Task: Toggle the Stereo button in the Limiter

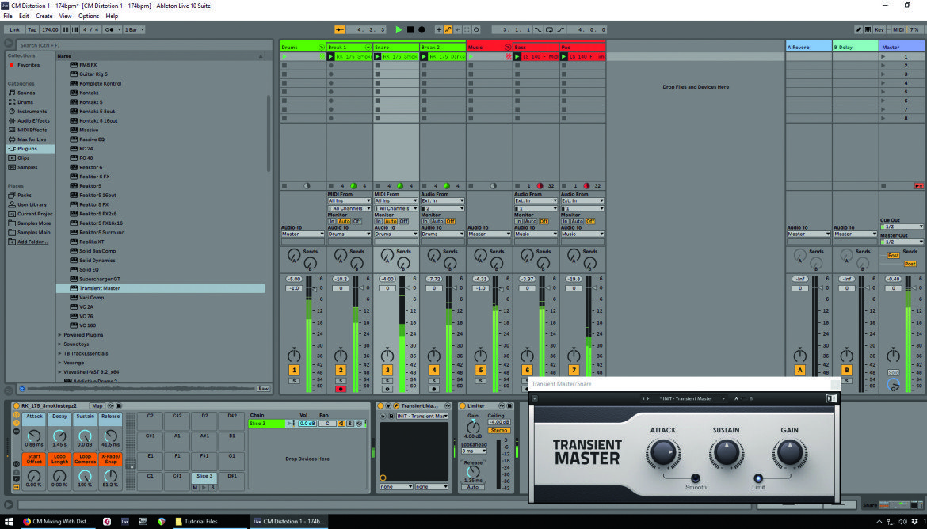Action: [499, 430]
